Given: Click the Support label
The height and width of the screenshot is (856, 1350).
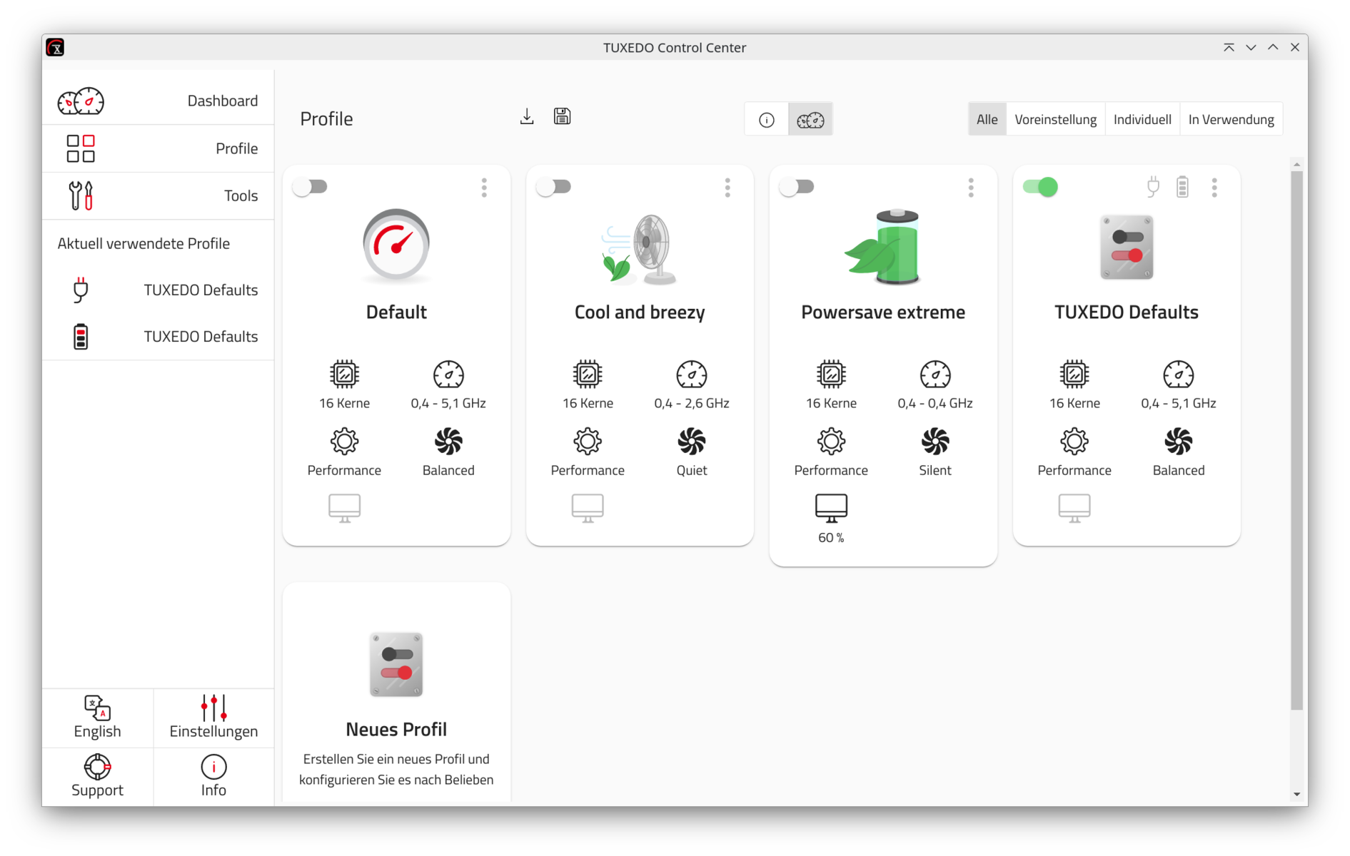Looking at the screenshot, I should (x=97, y=790).
